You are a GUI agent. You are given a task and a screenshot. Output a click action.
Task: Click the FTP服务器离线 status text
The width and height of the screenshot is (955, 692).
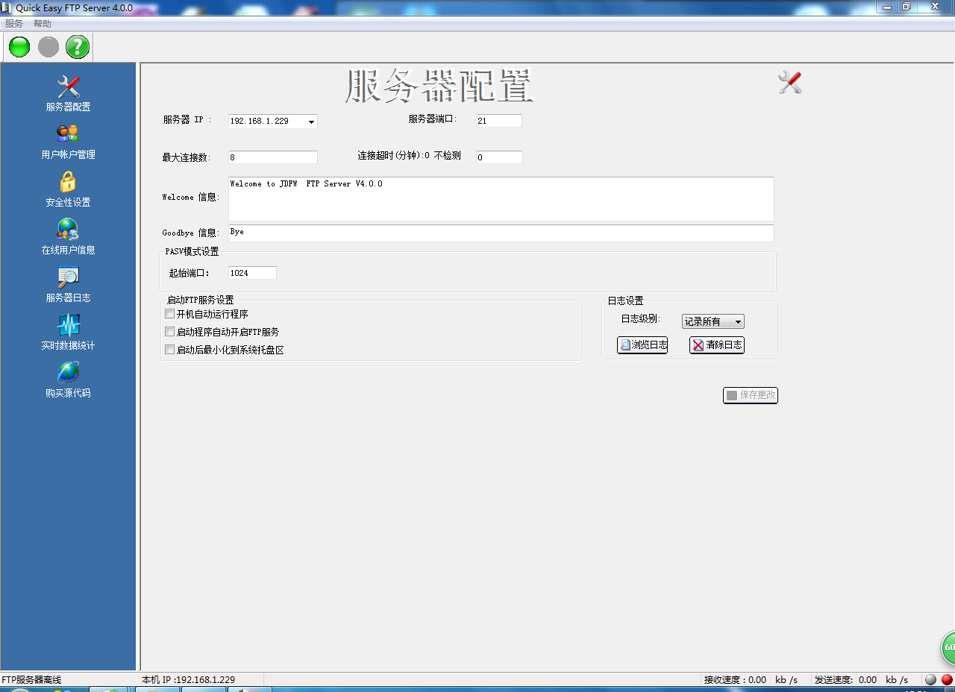(31, 680)
